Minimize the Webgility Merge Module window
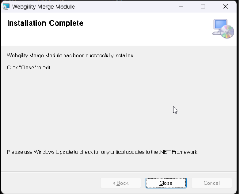This screenshot has height=194, width=239. pyautogui.click(x=181, y=7)
